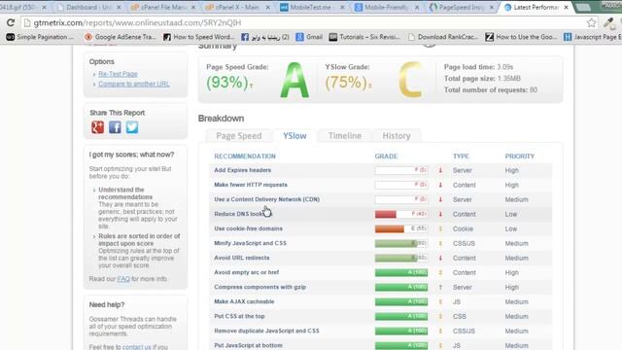
Task: Expand Make fewer HTTP requests recommendation
Action: point(251,185)
